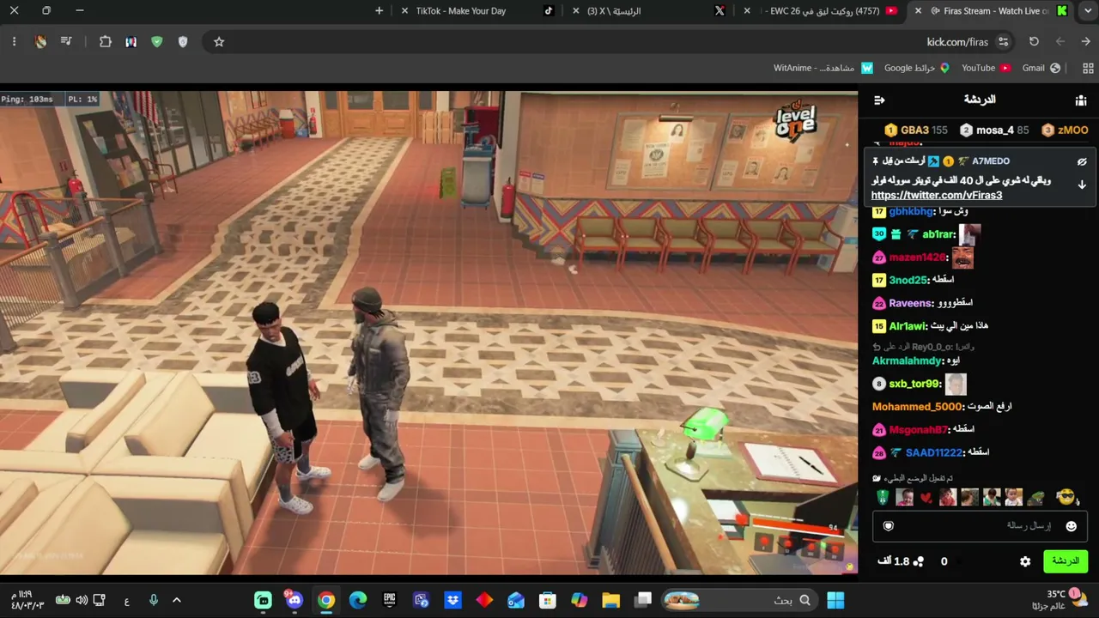This screenshot has height=618, width=1099.
Task: Open Epic Games Launcher from the taskbar
Action: tap(390, 600)
